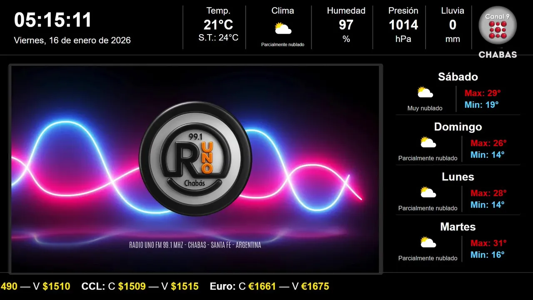Click the Sábado forecast heading
This screenshot has height=300, width=533.
click(458, 77)
